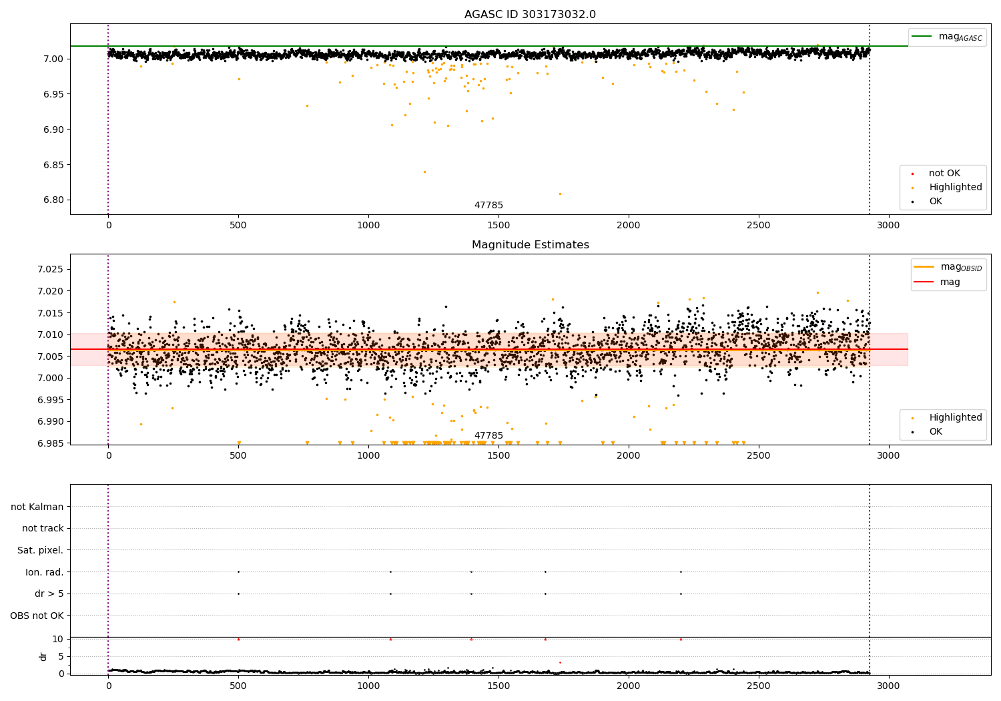Click the 7.000 y-tick in middle plot
1001x701 pixels.
pos(51,378)
